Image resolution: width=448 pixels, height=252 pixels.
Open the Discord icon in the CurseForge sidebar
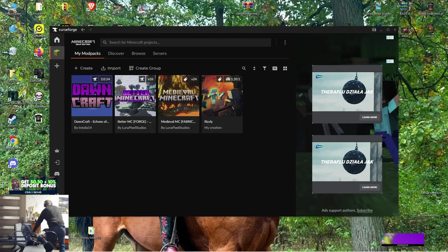(x=57, y=174)
